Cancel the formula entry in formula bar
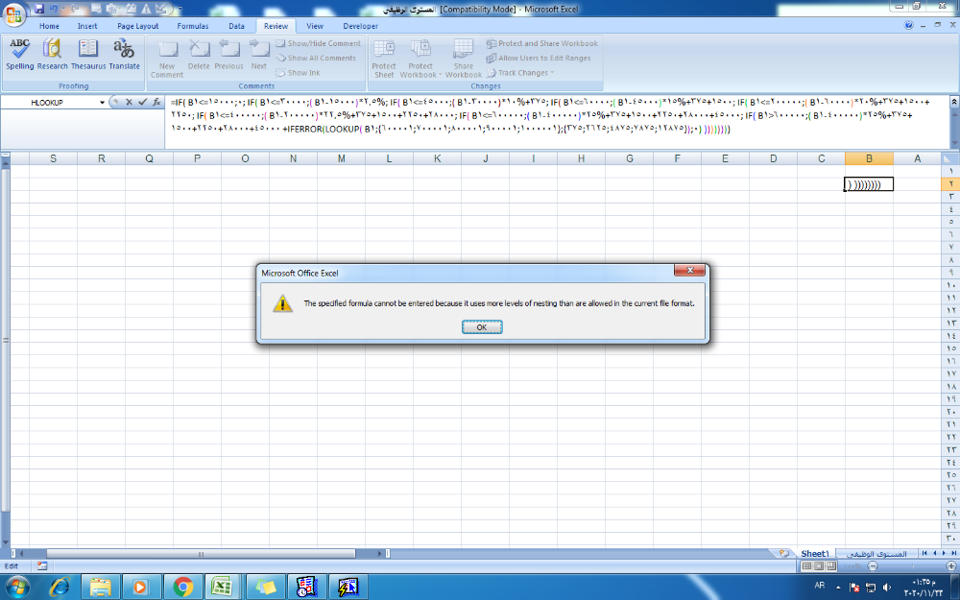 click(129, 103)
